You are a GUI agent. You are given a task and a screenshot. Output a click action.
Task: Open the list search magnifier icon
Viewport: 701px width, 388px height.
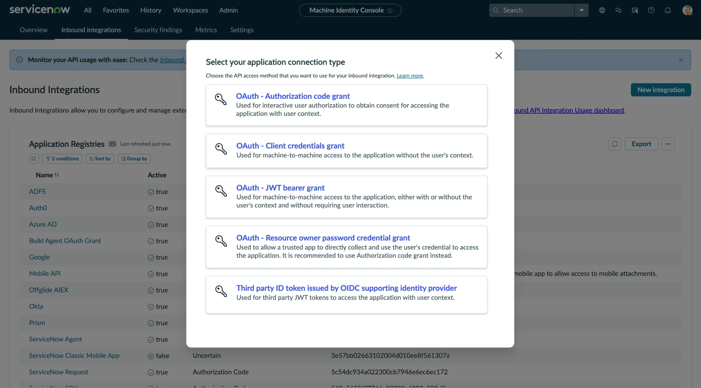click(34, 159)
